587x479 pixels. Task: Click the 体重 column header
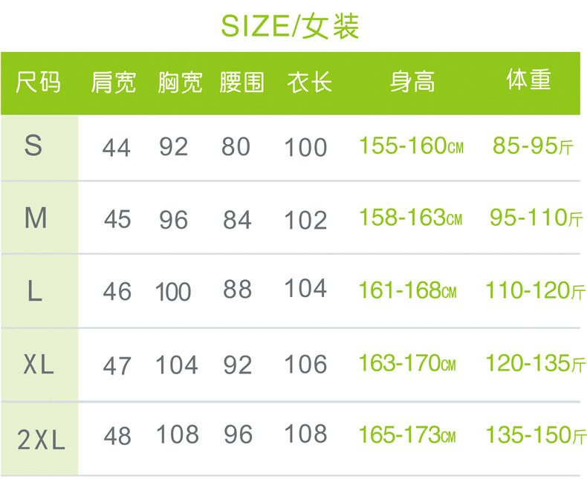[x=529, y=80]
